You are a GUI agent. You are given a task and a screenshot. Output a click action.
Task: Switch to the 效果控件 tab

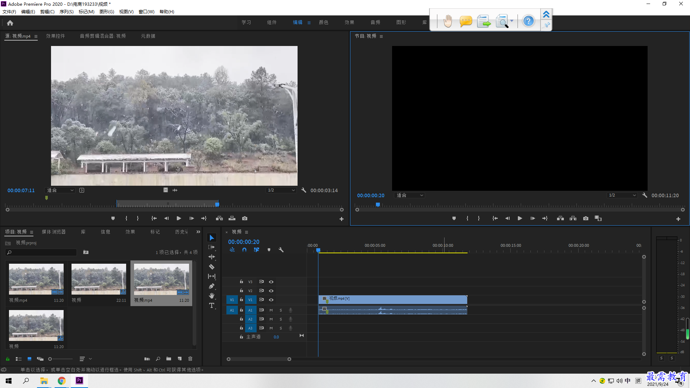(x=55, y=36)
